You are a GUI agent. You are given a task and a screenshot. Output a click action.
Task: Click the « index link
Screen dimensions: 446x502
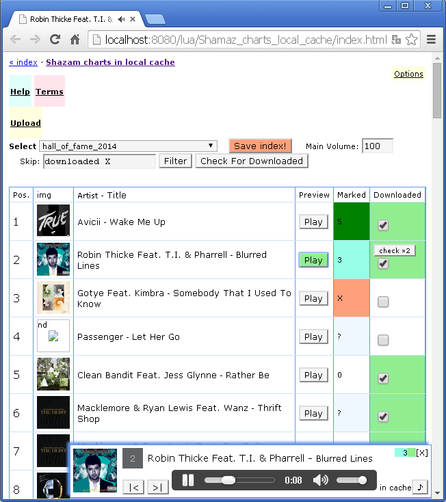[x=23, y=62]
